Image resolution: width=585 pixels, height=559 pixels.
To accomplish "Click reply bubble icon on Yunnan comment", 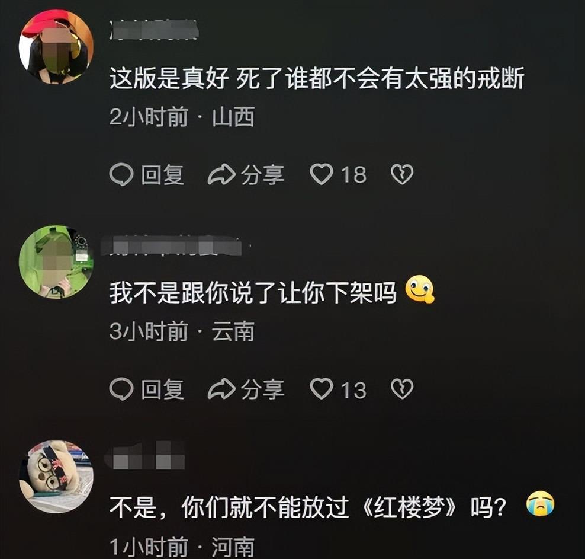I will (121, 389).
